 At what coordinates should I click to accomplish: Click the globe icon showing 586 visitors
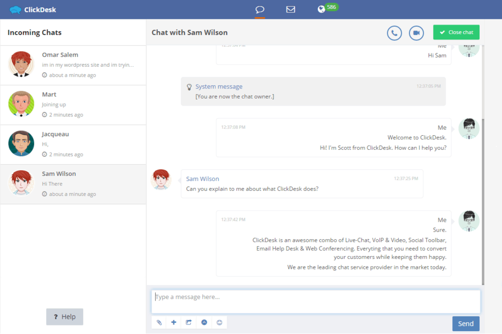328,8
